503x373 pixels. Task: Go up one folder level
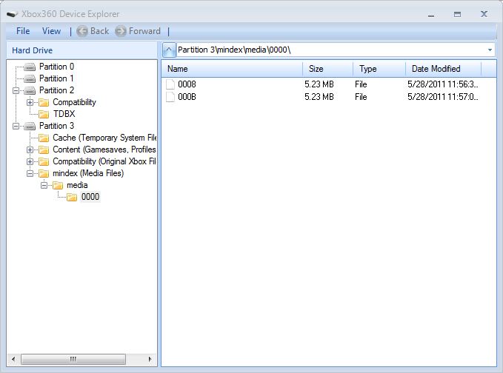pyautogui.click(x=169, y=50)
